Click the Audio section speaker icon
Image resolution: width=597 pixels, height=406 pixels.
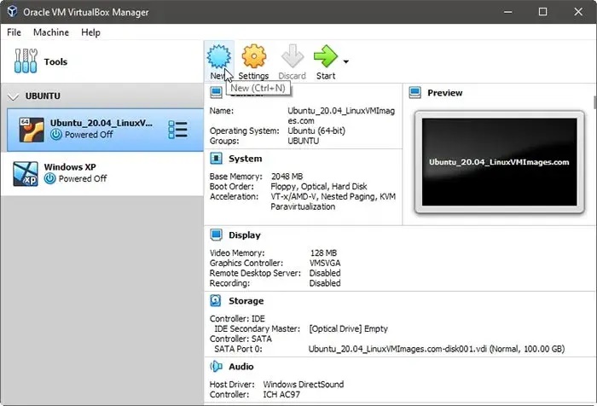coord(217,367)
